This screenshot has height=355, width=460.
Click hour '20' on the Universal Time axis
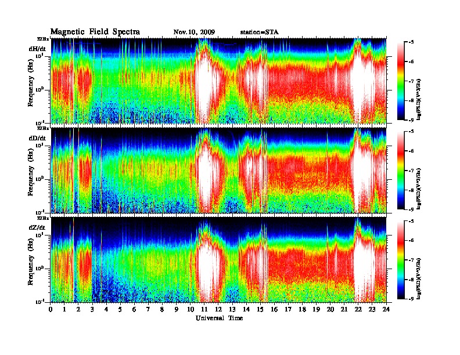point(330,310)
